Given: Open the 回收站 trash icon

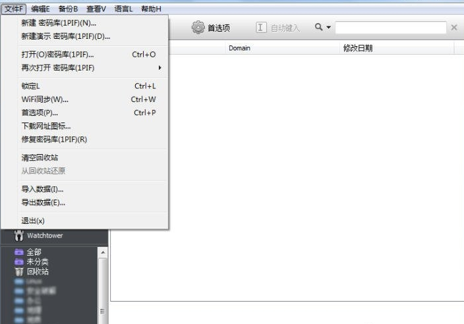Looking at the screenshot, I should pyautogui.click(x=19, y=271).
